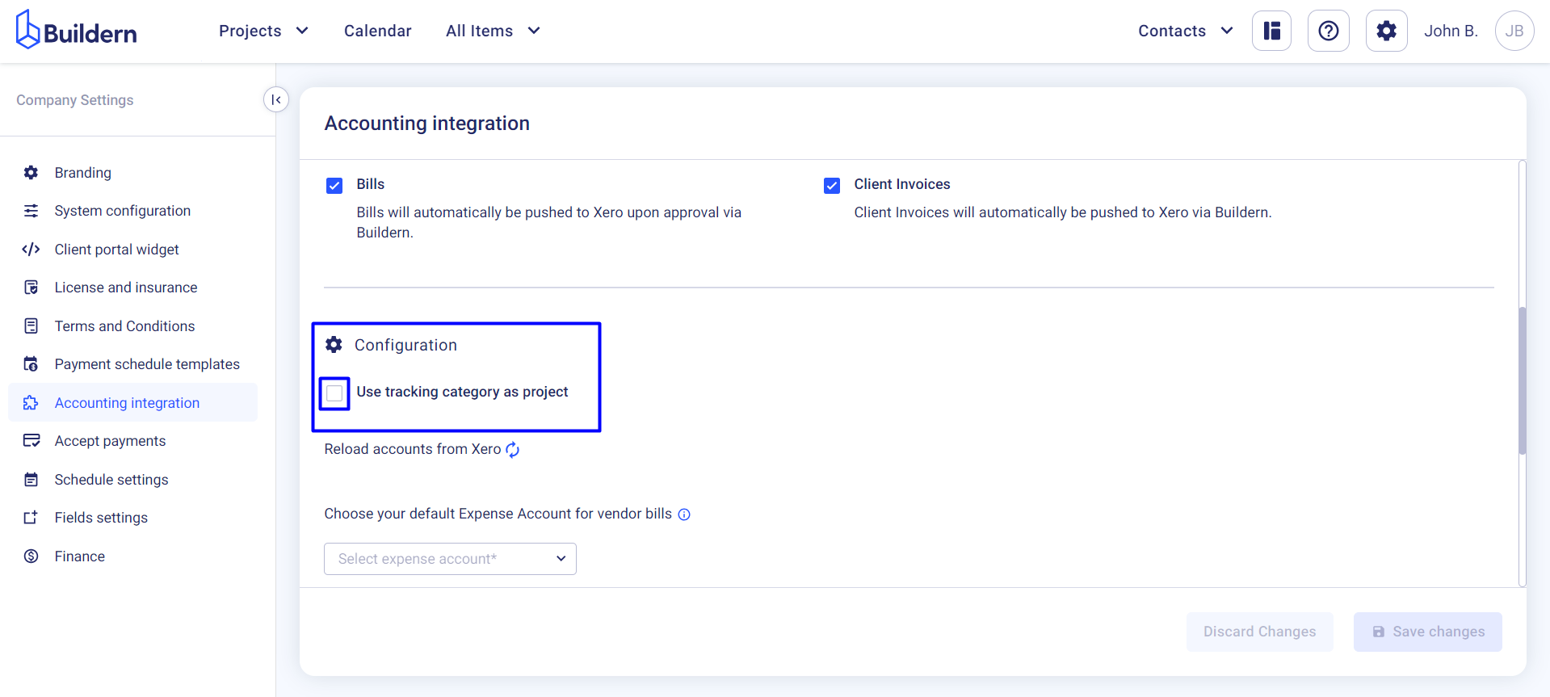Click the System configuration sliders icon
1550x697 pixels.
32,211
